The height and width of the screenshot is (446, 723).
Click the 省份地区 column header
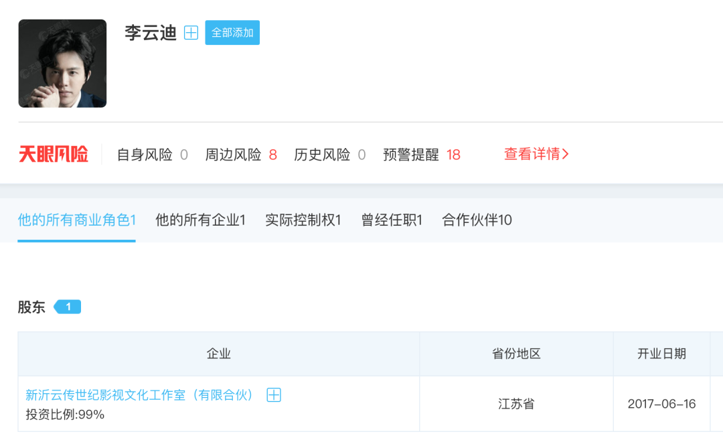point(516,354)
